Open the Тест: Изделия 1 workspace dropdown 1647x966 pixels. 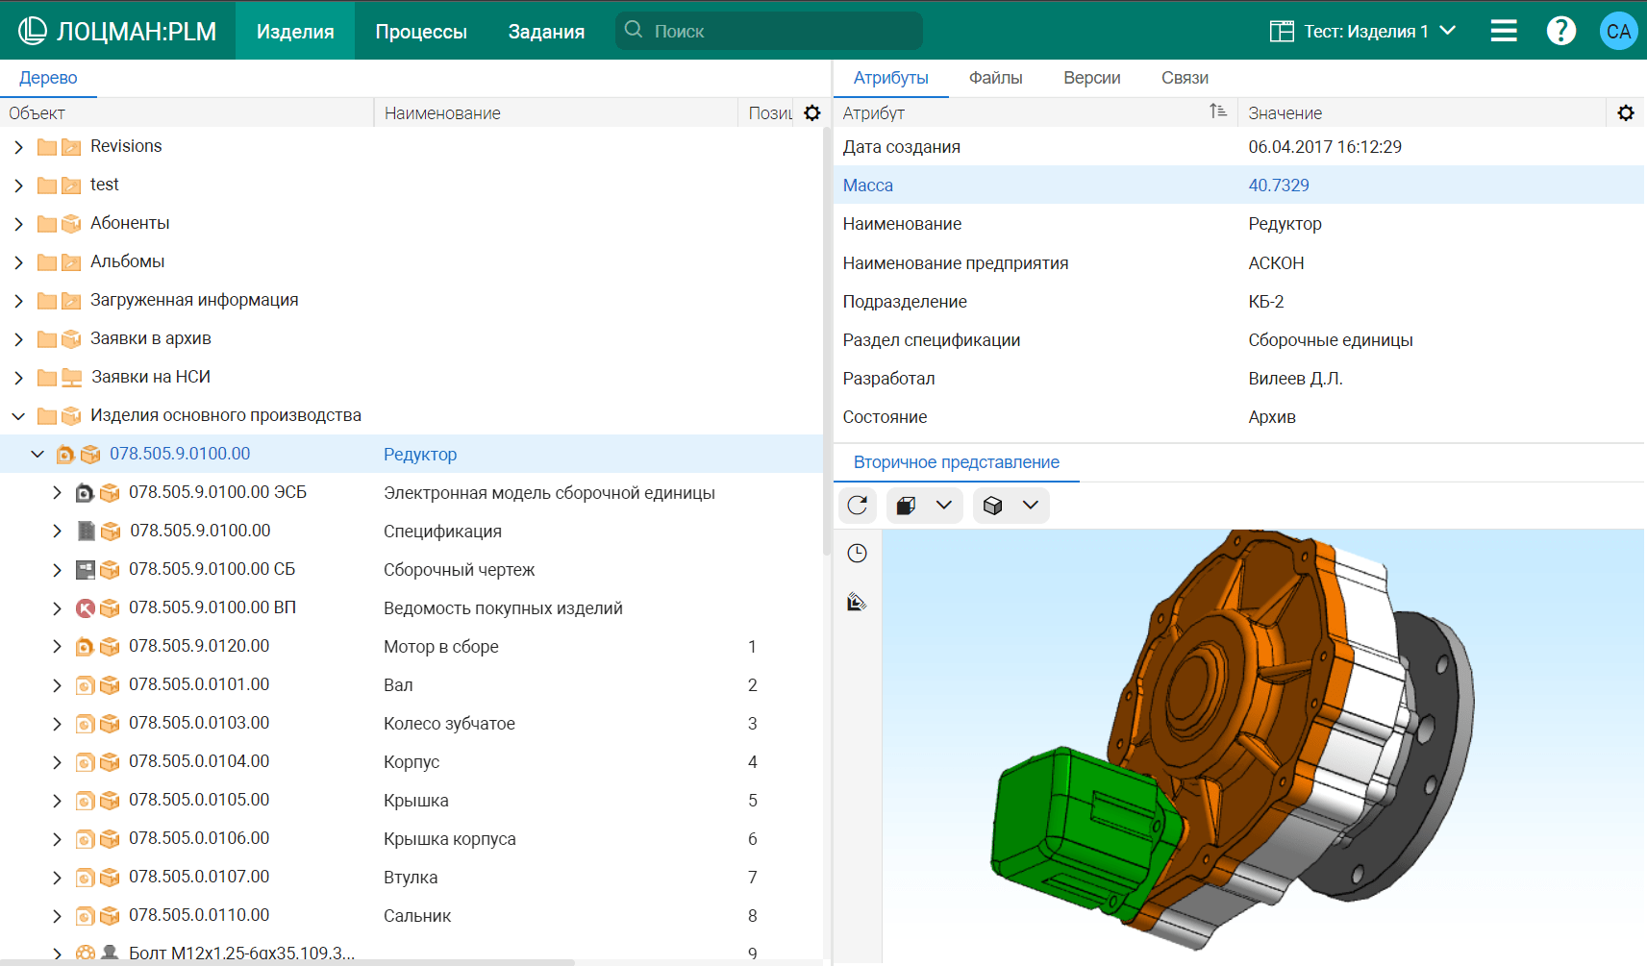(x=1363, y=31)
